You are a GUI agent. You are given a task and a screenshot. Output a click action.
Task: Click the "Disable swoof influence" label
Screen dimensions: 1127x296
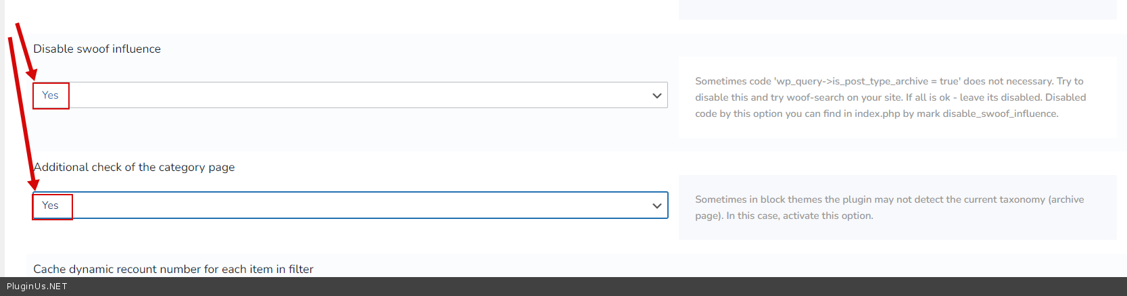[97, 49]
